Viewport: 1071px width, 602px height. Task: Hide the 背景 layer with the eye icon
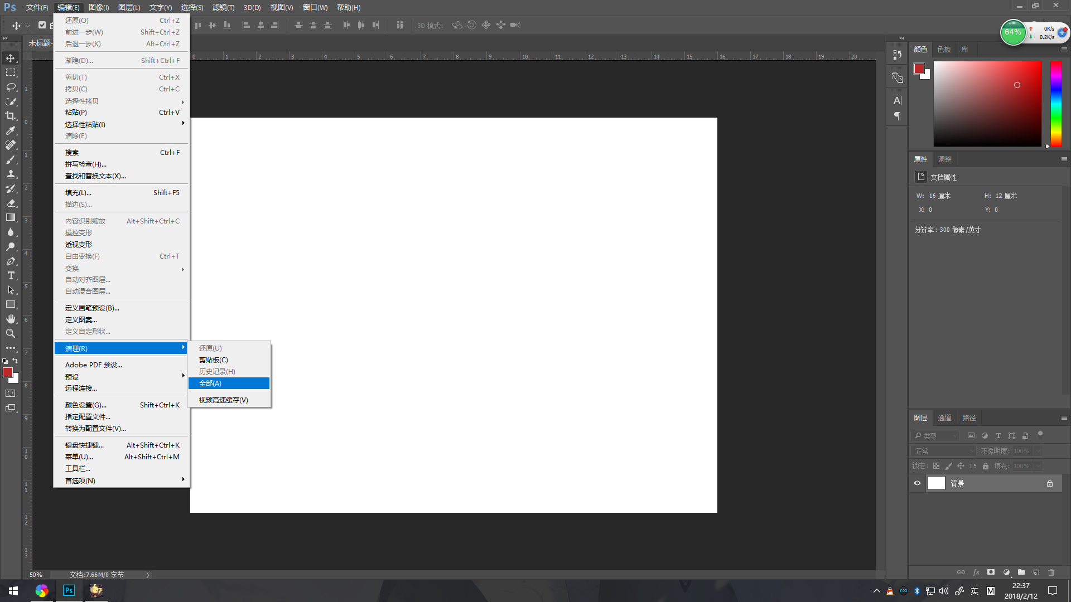(x=917, y=483)
